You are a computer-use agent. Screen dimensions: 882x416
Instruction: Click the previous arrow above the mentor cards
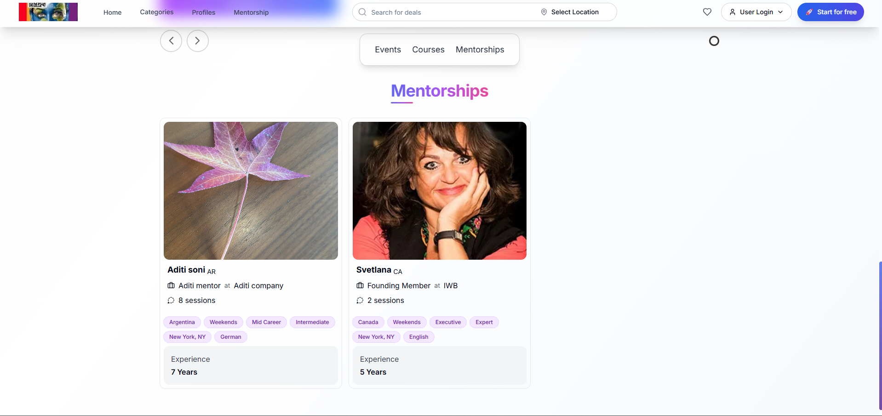171,40
